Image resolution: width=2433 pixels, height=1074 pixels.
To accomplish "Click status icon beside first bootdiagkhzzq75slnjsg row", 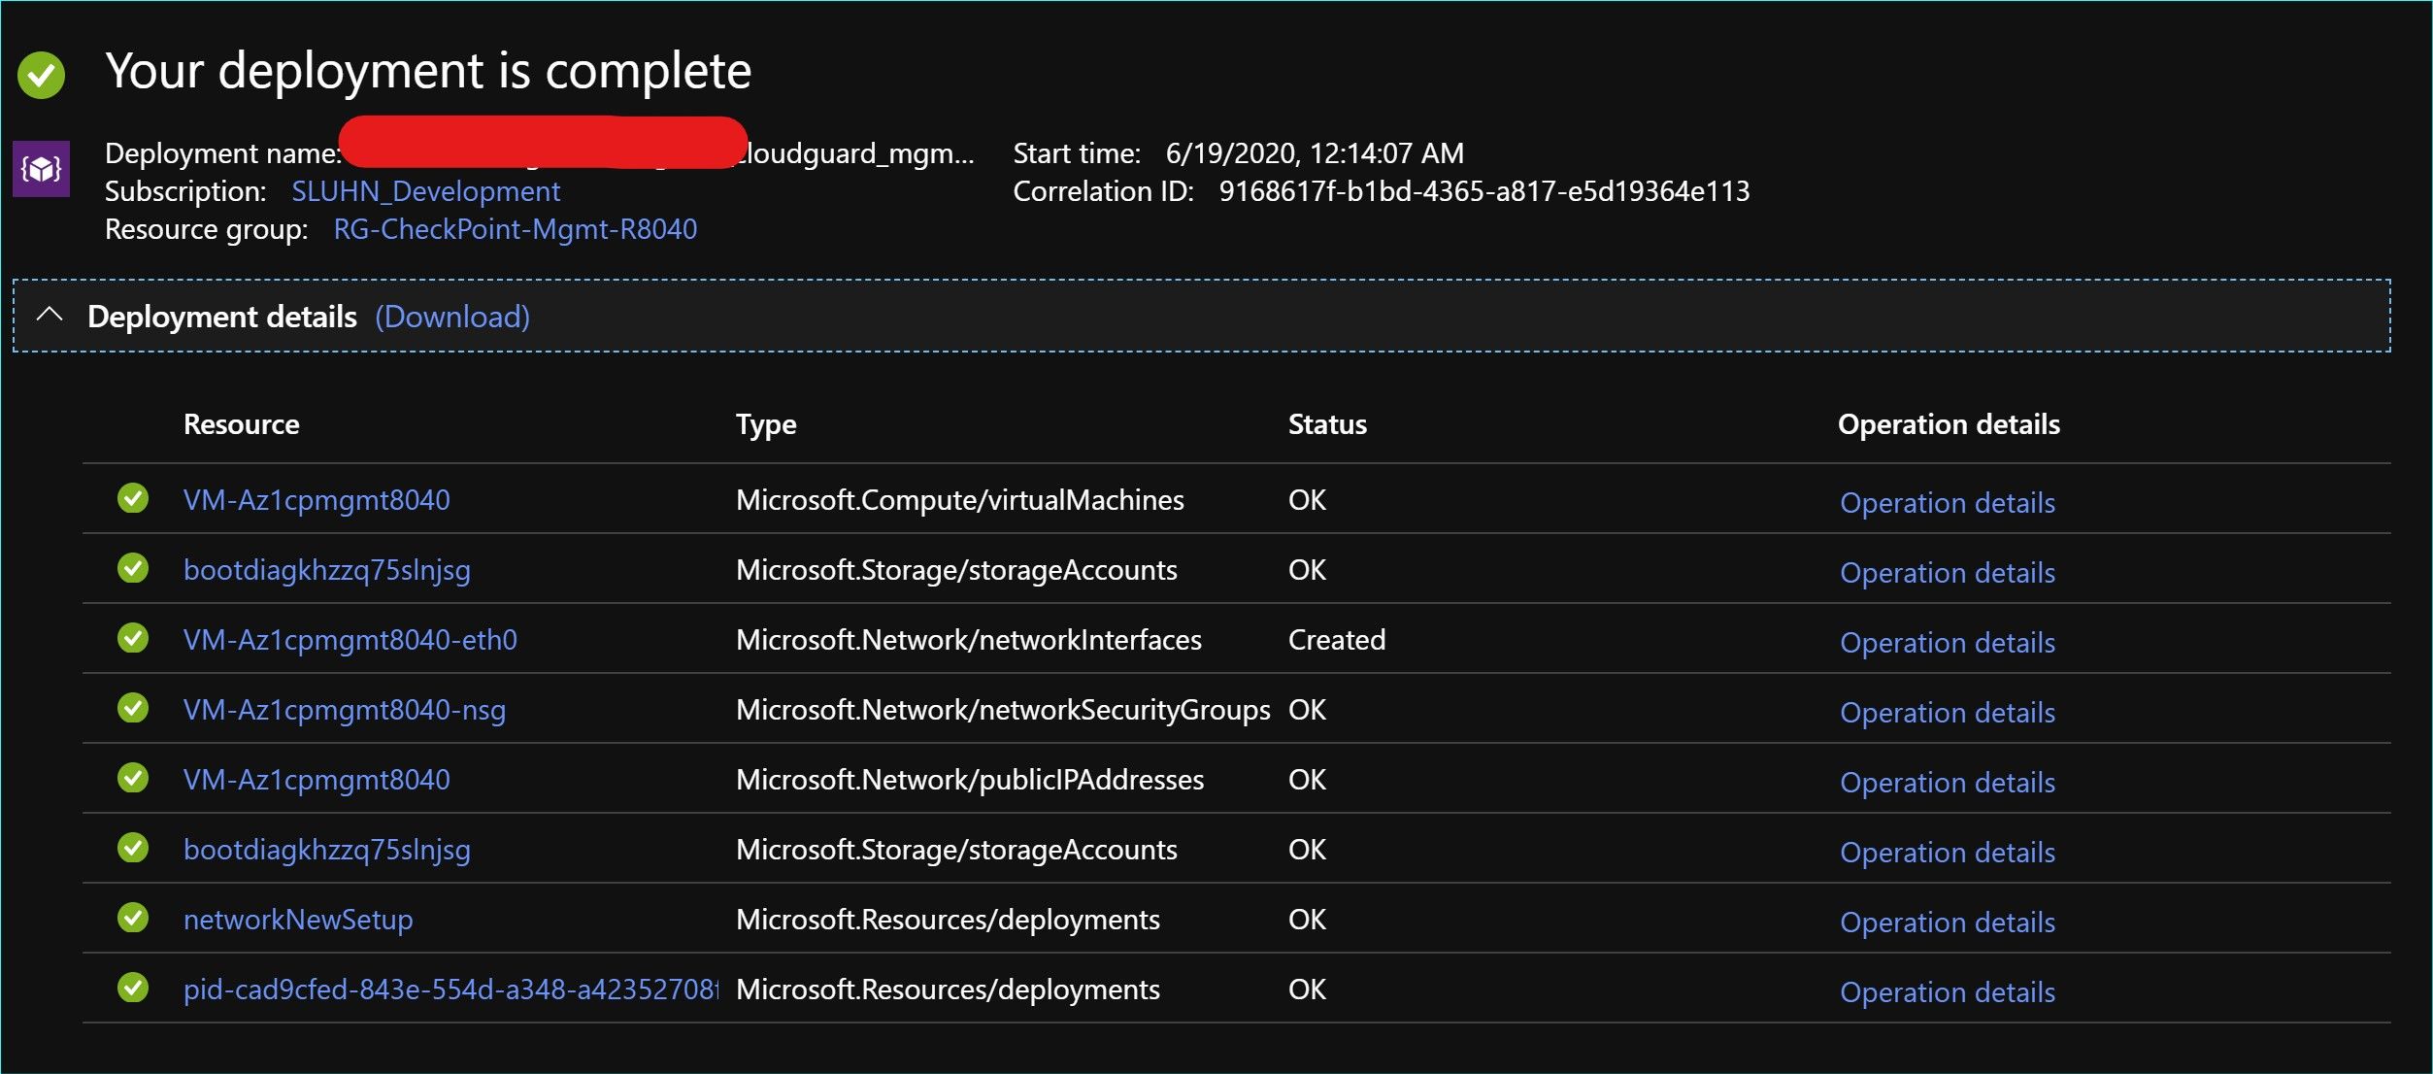I will coord(133,568).
